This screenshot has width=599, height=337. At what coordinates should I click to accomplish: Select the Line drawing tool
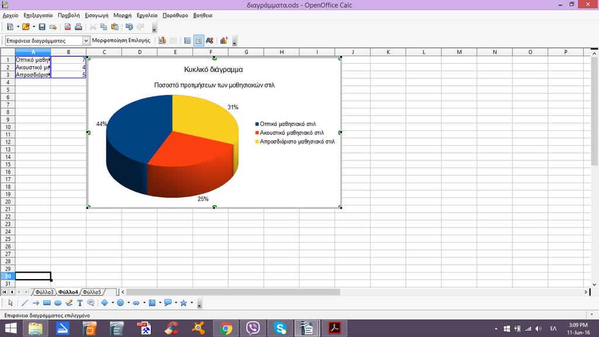(x=25, y=303)
